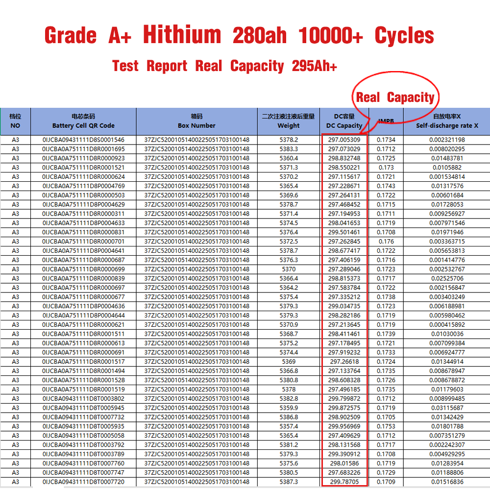Click the IMPB column header
The image size is (490, 490).
386,121
